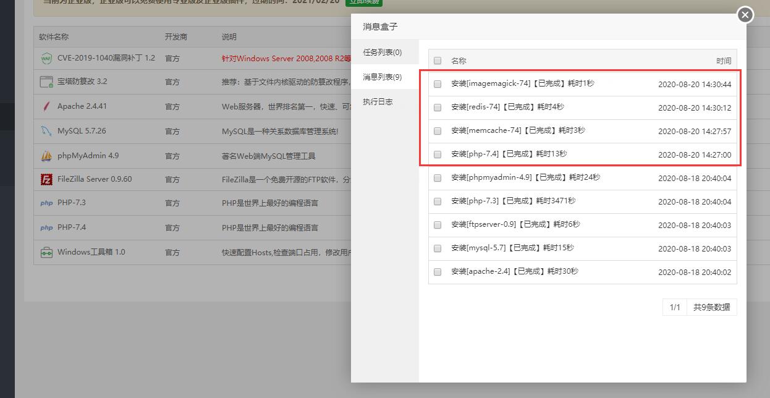Check the phpmyadmin-4.9 message checkbox

pyautogui.click(x=438, y=178)
